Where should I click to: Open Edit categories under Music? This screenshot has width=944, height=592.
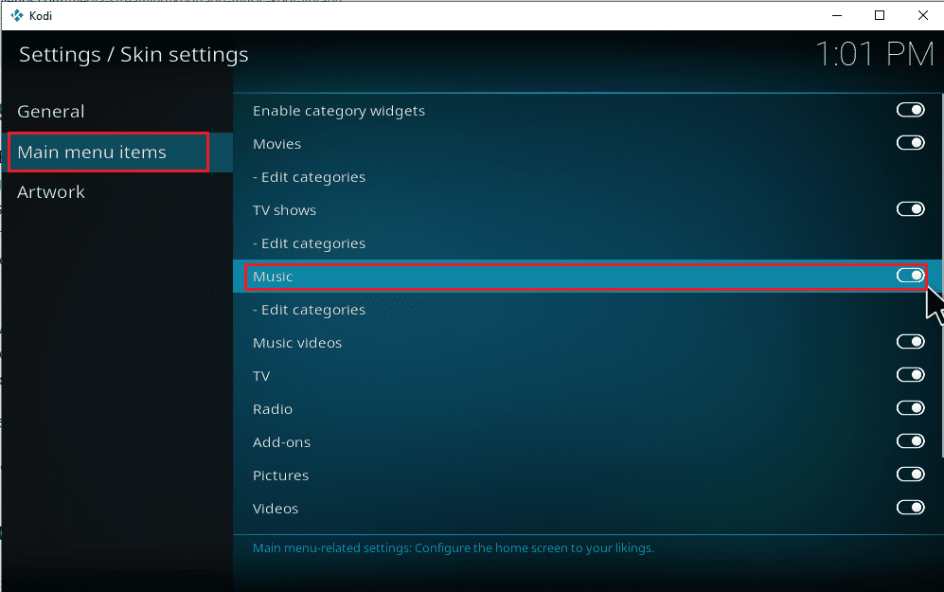click(587, 310)
